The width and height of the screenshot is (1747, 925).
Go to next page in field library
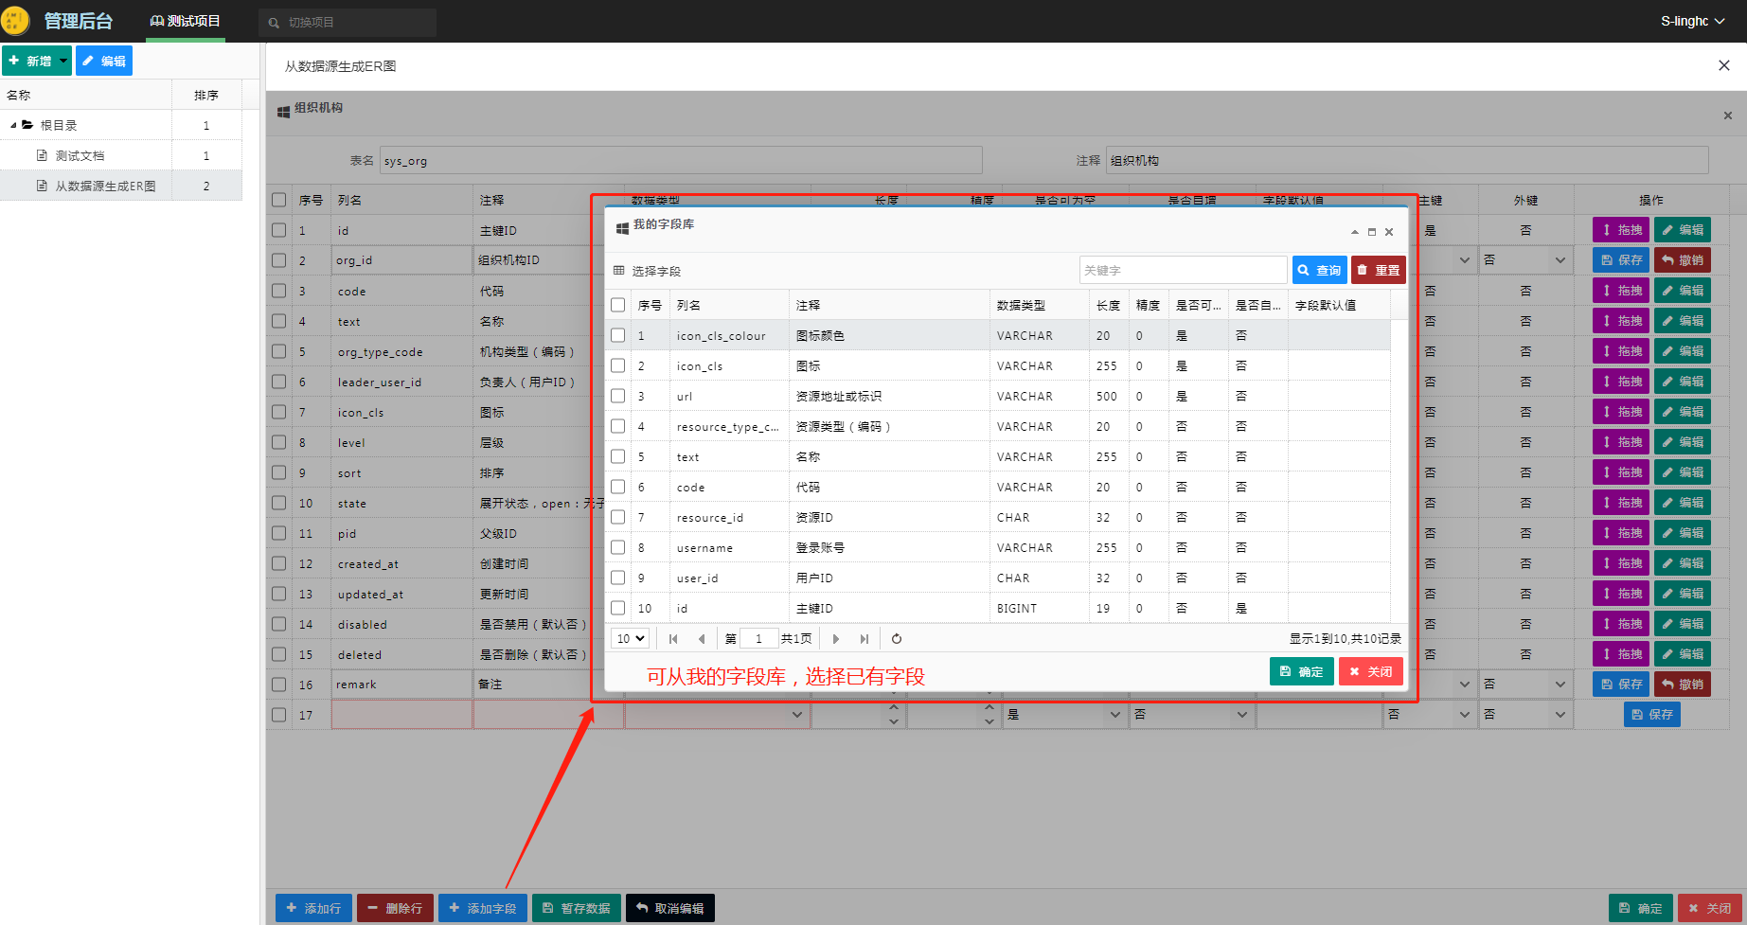pyautogui.click(x=835, y=639)
